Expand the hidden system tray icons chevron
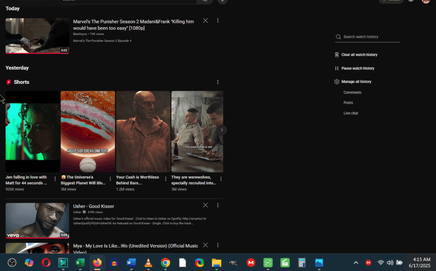The height and width of the screenshot is (271, 436). (x=356, y=263)
